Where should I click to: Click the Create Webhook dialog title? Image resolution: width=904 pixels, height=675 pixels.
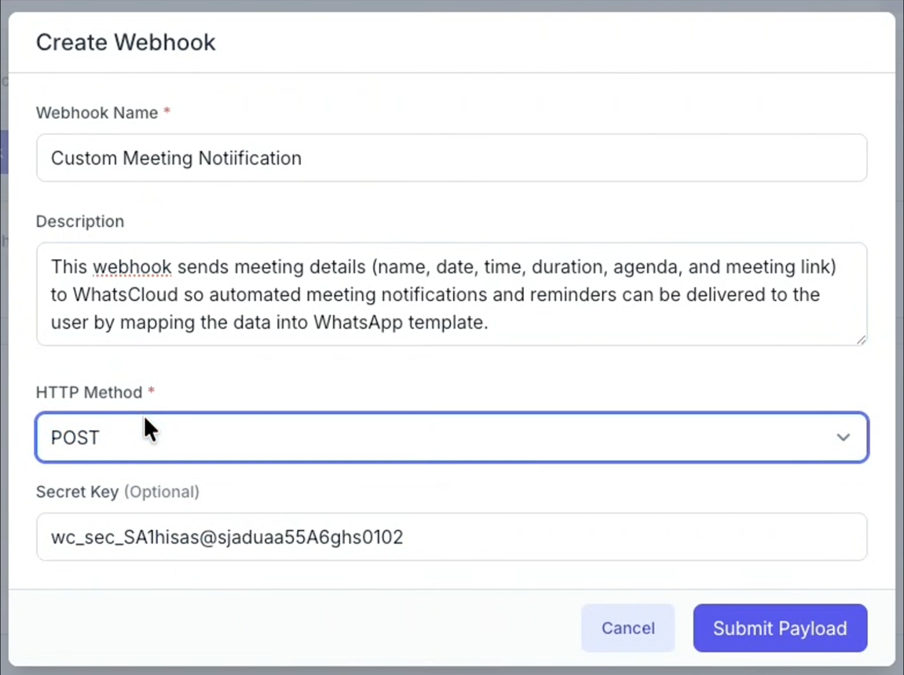126,42
